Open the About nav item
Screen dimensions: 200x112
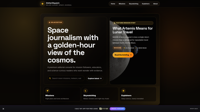pyautogui.click(x=155, y=4)
